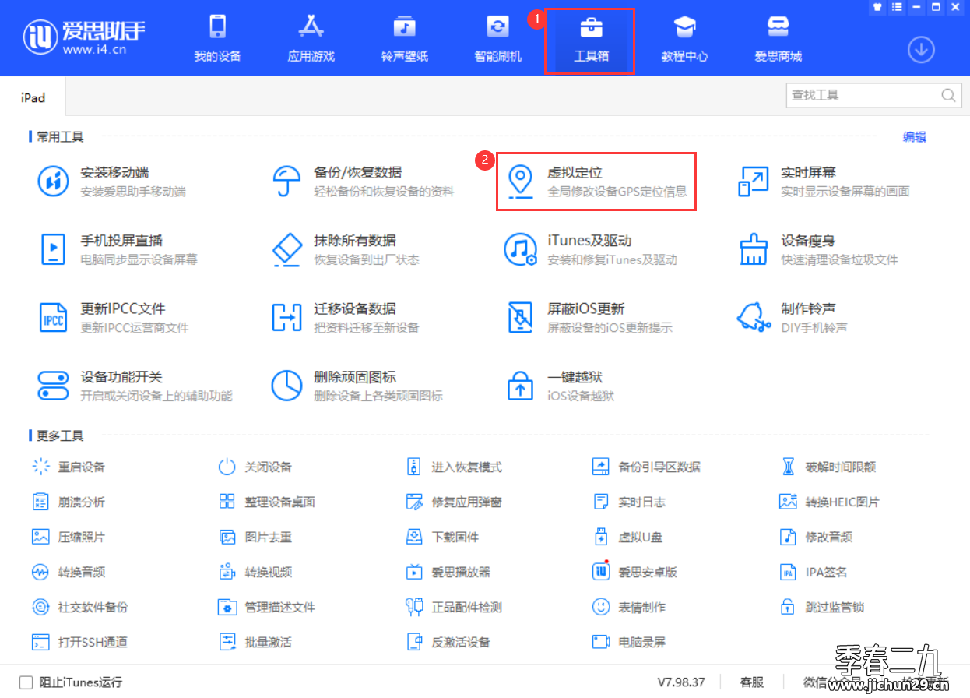Screen dimensions: 970x698
Task: Open 抹除所有数据 eraser tool
Action: coord(346,249)
